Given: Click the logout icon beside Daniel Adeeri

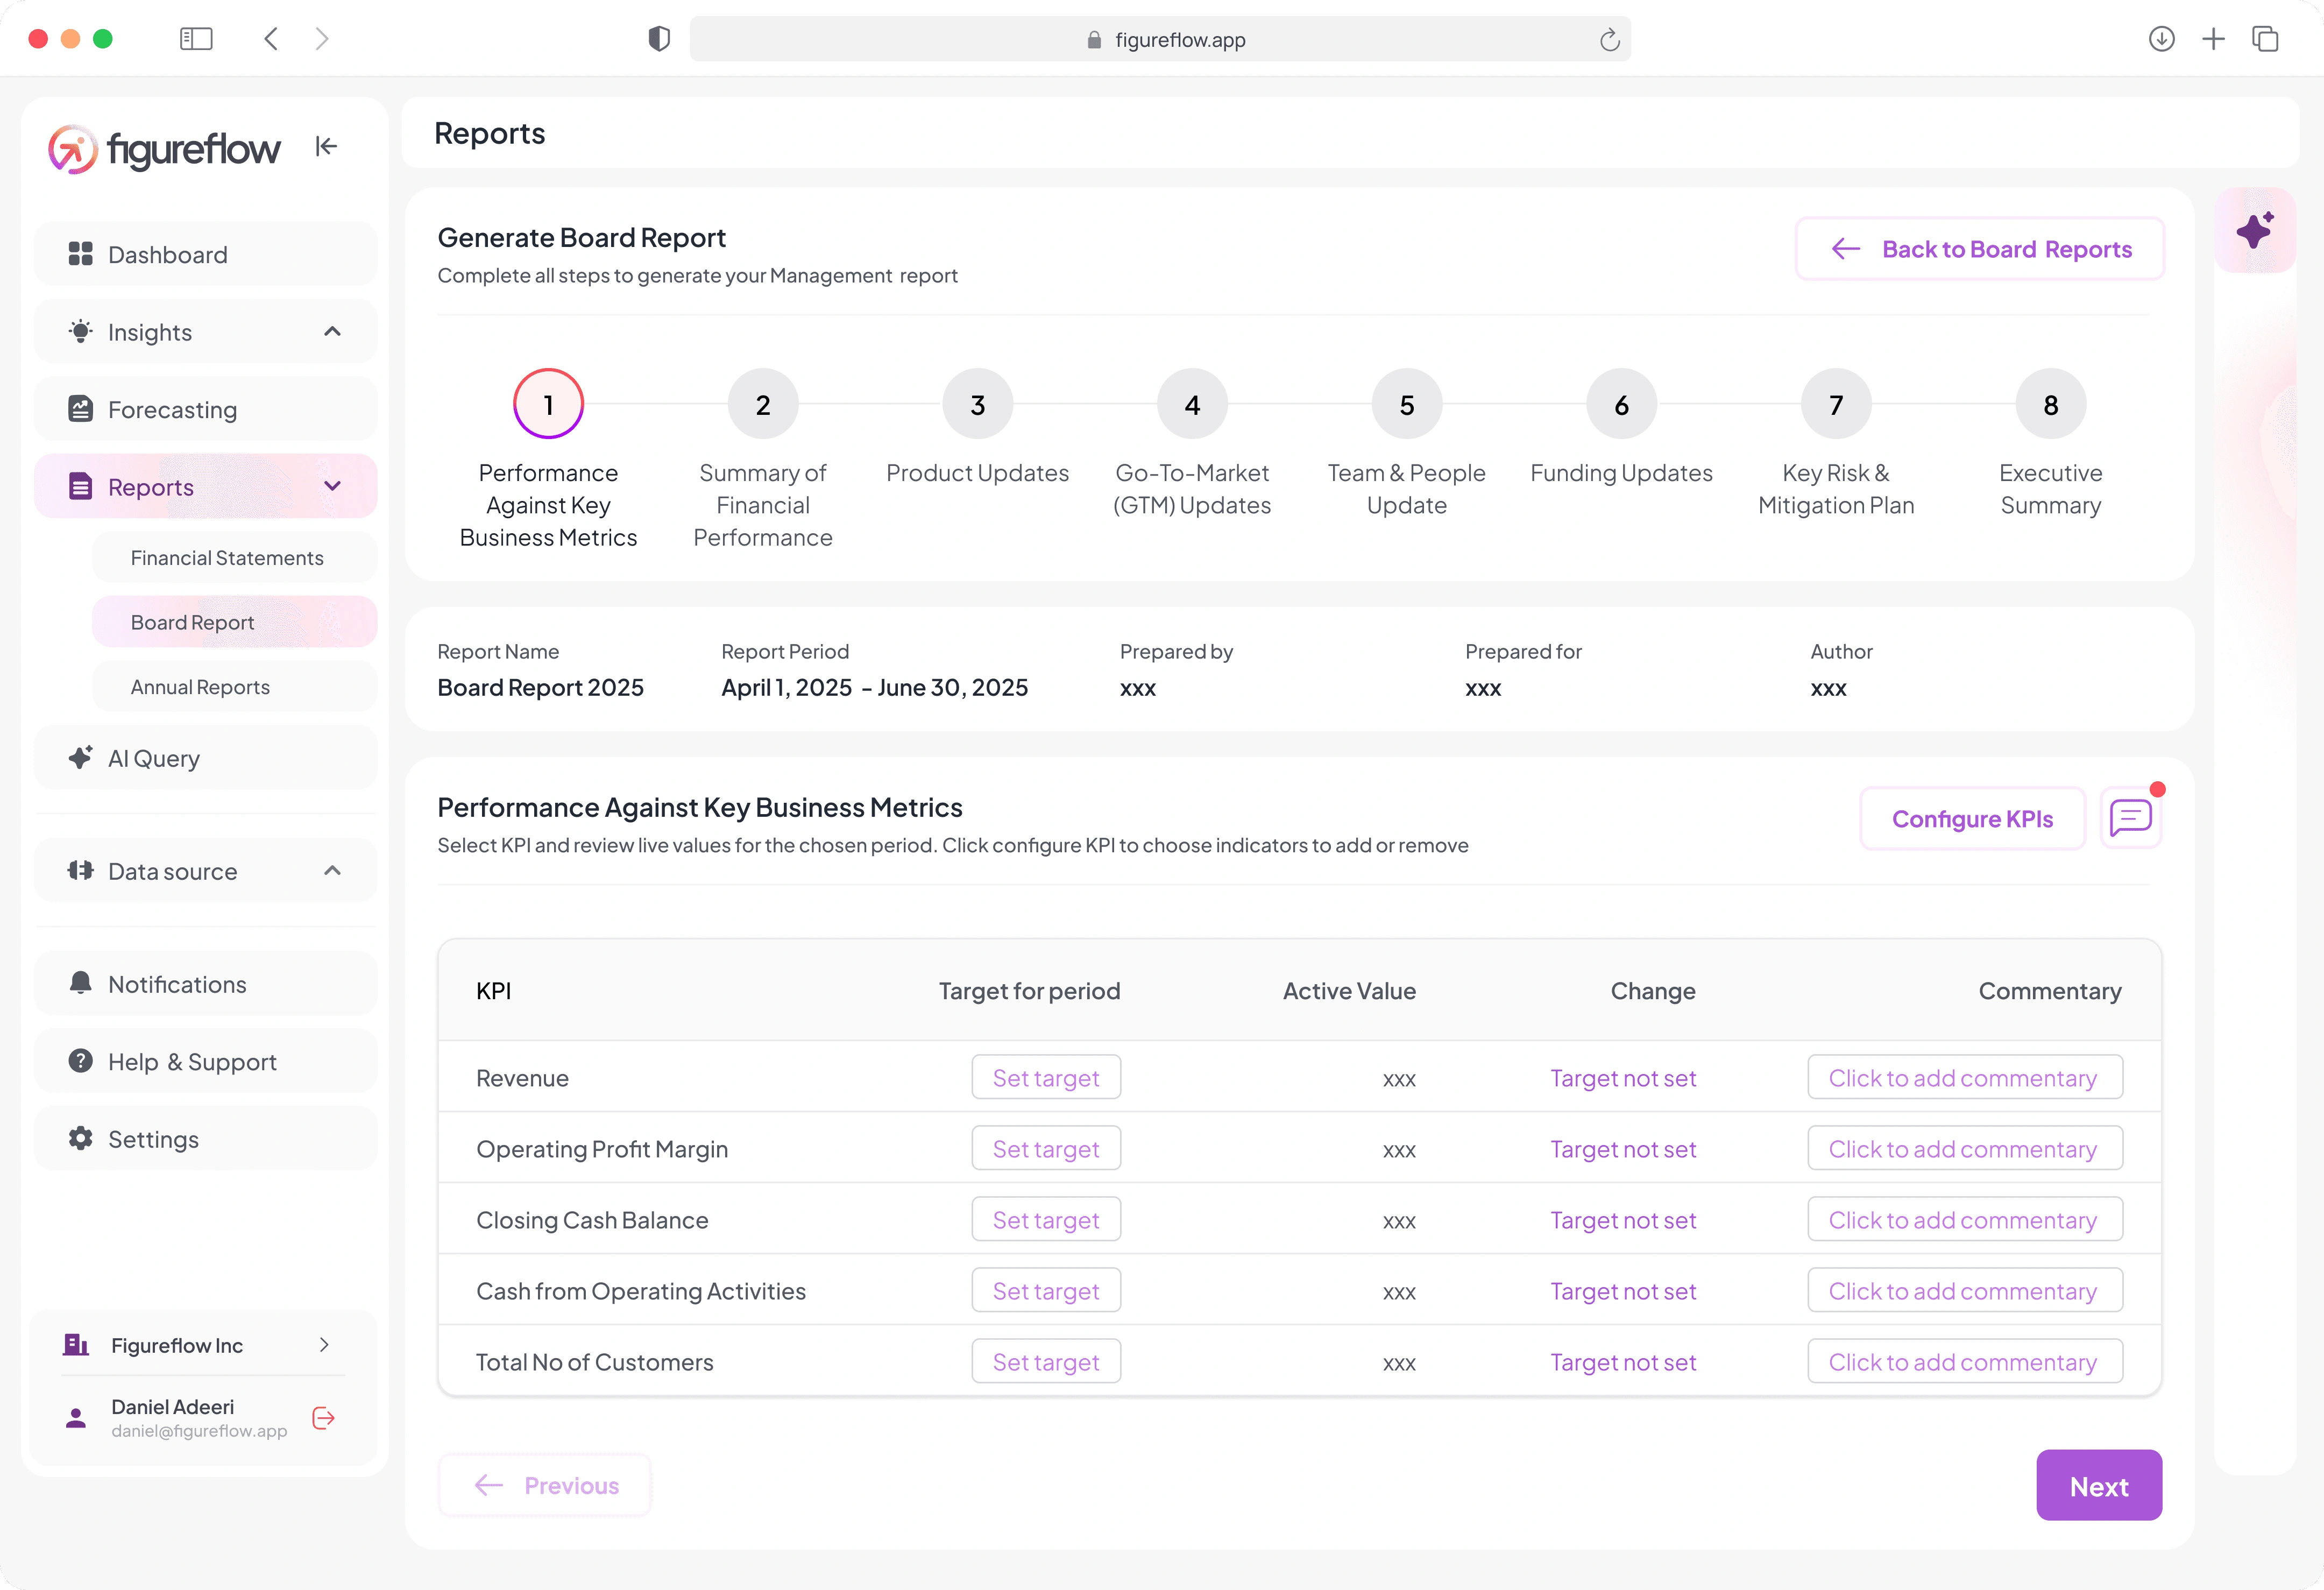Looking at the screenshot, I should (323, 1418).
